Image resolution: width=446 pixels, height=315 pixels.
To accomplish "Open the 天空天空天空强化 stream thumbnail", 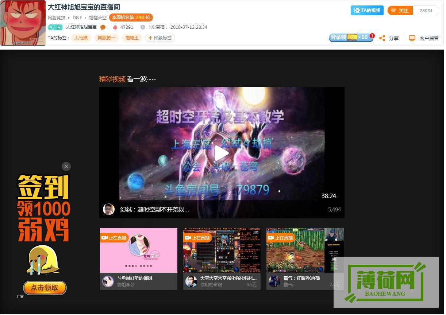I will tap(222, 250).
